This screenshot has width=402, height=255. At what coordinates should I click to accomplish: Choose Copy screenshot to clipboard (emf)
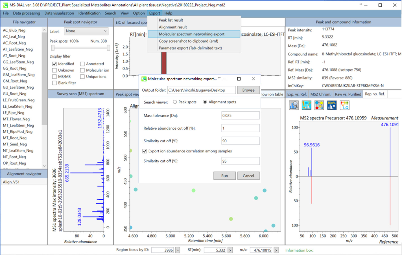point(194,41)
